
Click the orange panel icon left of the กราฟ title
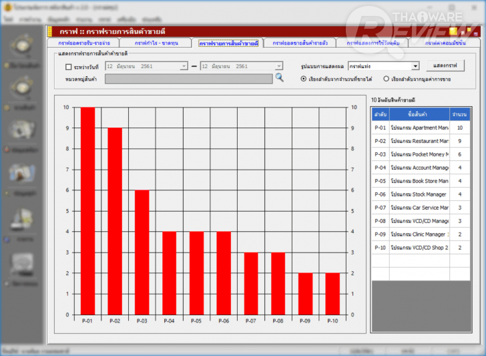click(x=49, y=31)
